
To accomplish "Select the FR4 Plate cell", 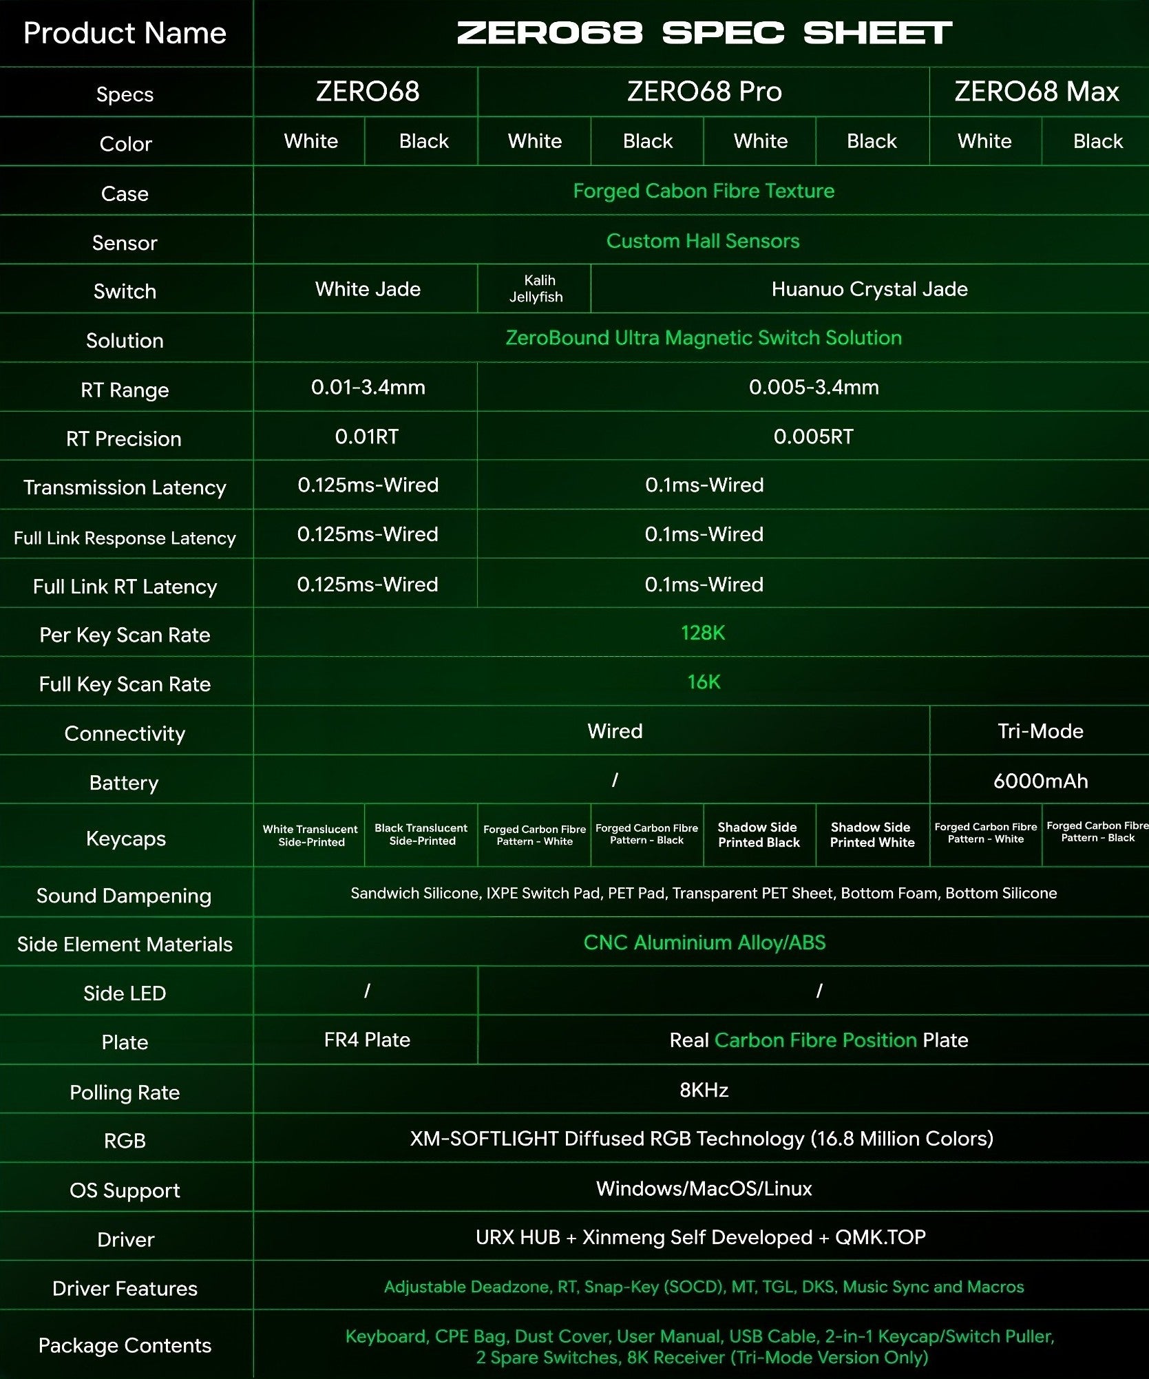I will pos(367,1040).
